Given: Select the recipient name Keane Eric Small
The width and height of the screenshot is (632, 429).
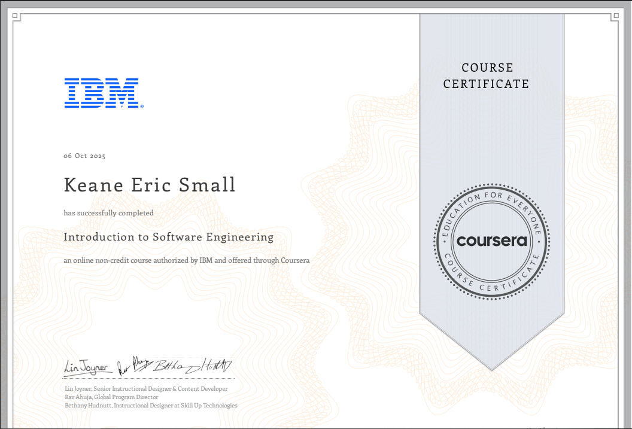Looking at the screenshot, I should tap(150, 185).
